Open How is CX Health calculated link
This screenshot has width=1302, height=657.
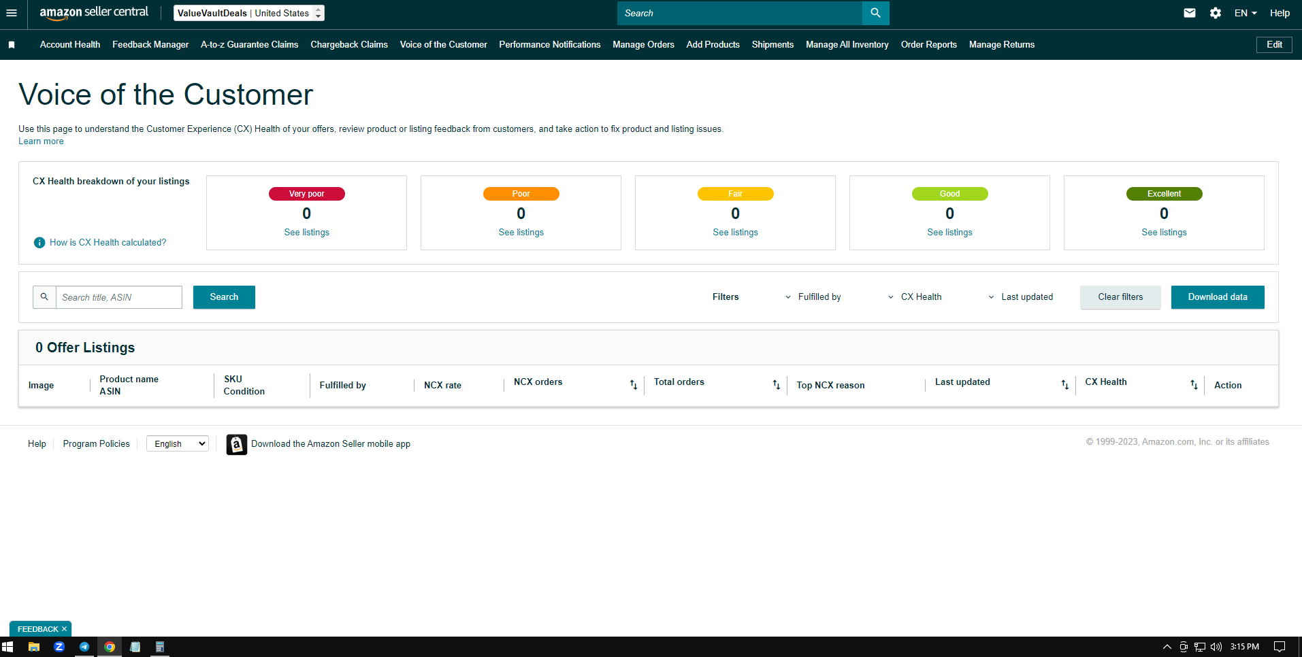pos(108,243)
